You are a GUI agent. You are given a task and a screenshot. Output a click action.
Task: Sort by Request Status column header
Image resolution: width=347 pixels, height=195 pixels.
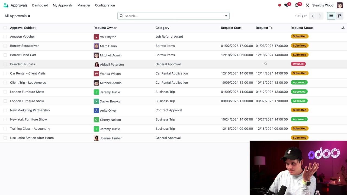[302, 28]
